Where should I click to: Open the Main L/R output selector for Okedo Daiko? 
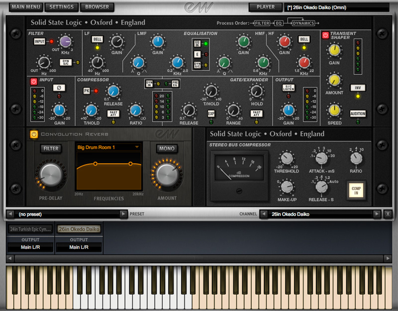pos(79,247)
